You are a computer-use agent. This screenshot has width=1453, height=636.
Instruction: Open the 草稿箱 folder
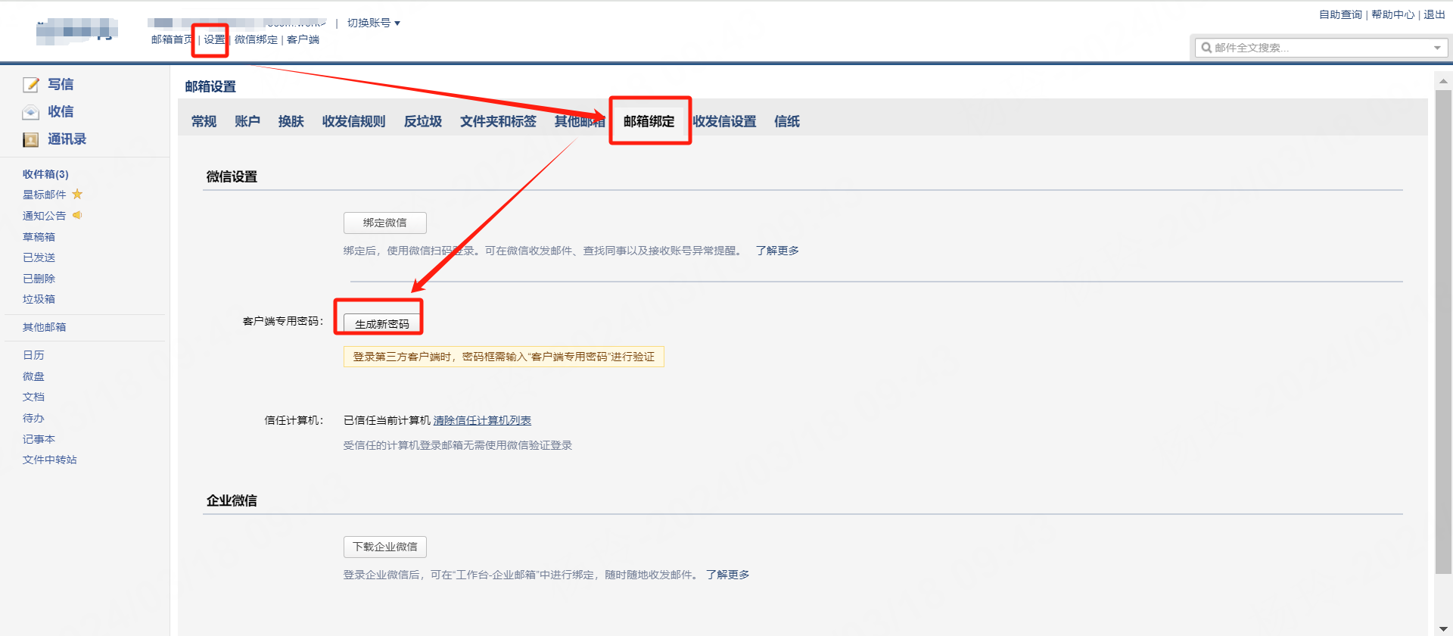[x=39, y=237]
